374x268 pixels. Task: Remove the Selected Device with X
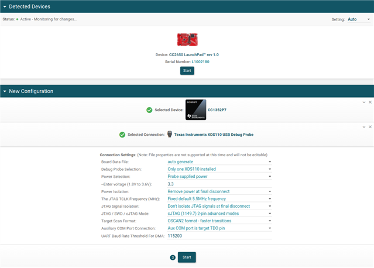[370, 102]
